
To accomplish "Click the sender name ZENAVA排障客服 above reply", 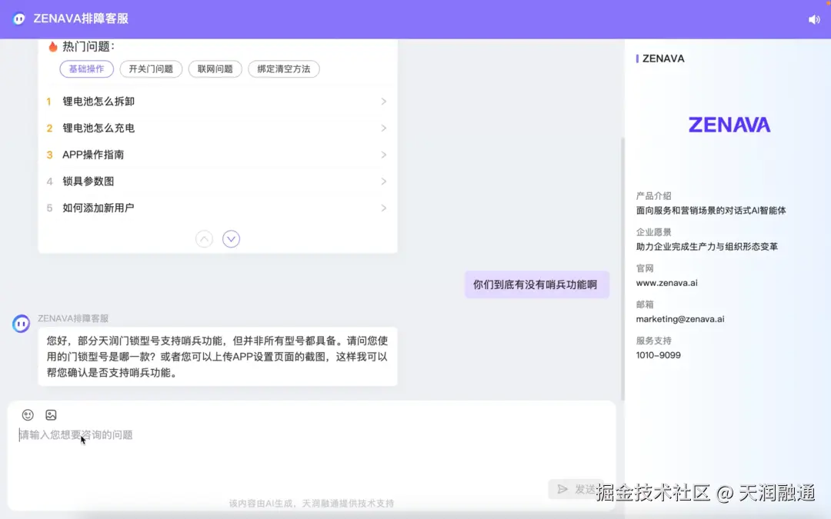I will click(73, 318).
